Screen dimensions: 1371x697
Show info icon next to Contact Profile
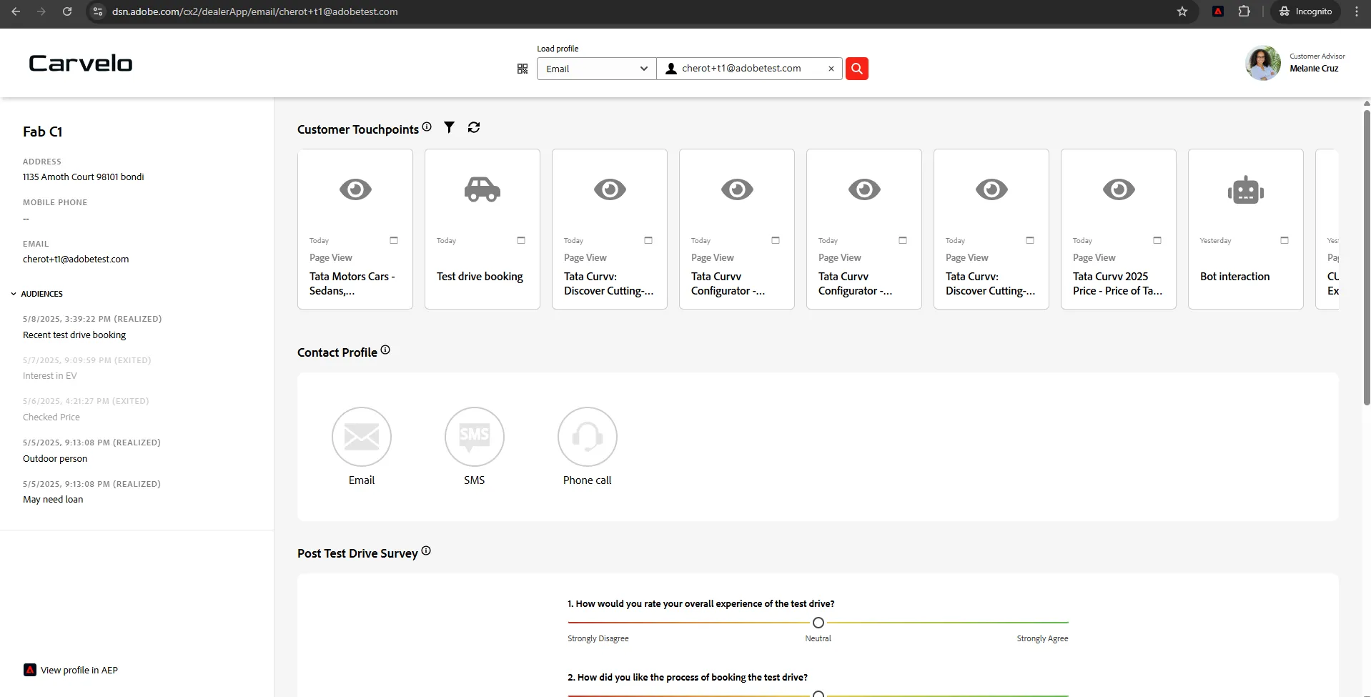click(385, 350)
